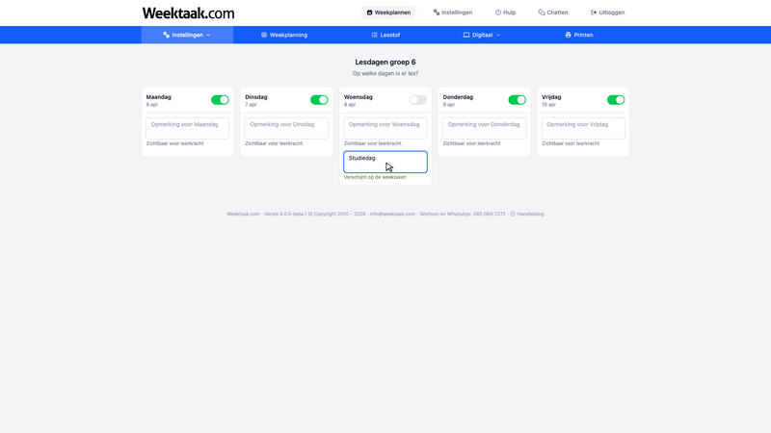Open the Weekplanning tab in blue bar

pos(288,35)
